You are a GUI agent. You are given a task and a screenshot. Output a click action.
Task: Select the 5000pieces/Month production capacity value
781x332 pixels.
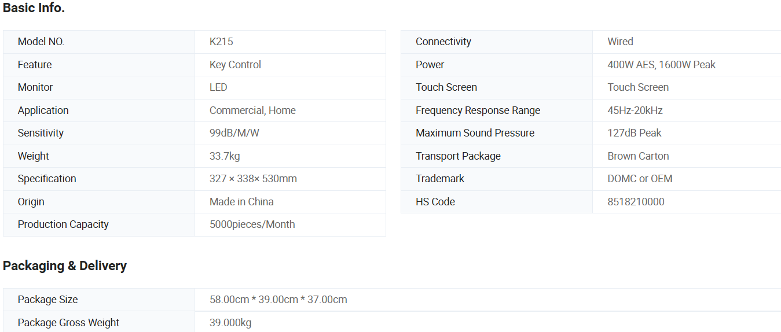(x=252, y=224)
